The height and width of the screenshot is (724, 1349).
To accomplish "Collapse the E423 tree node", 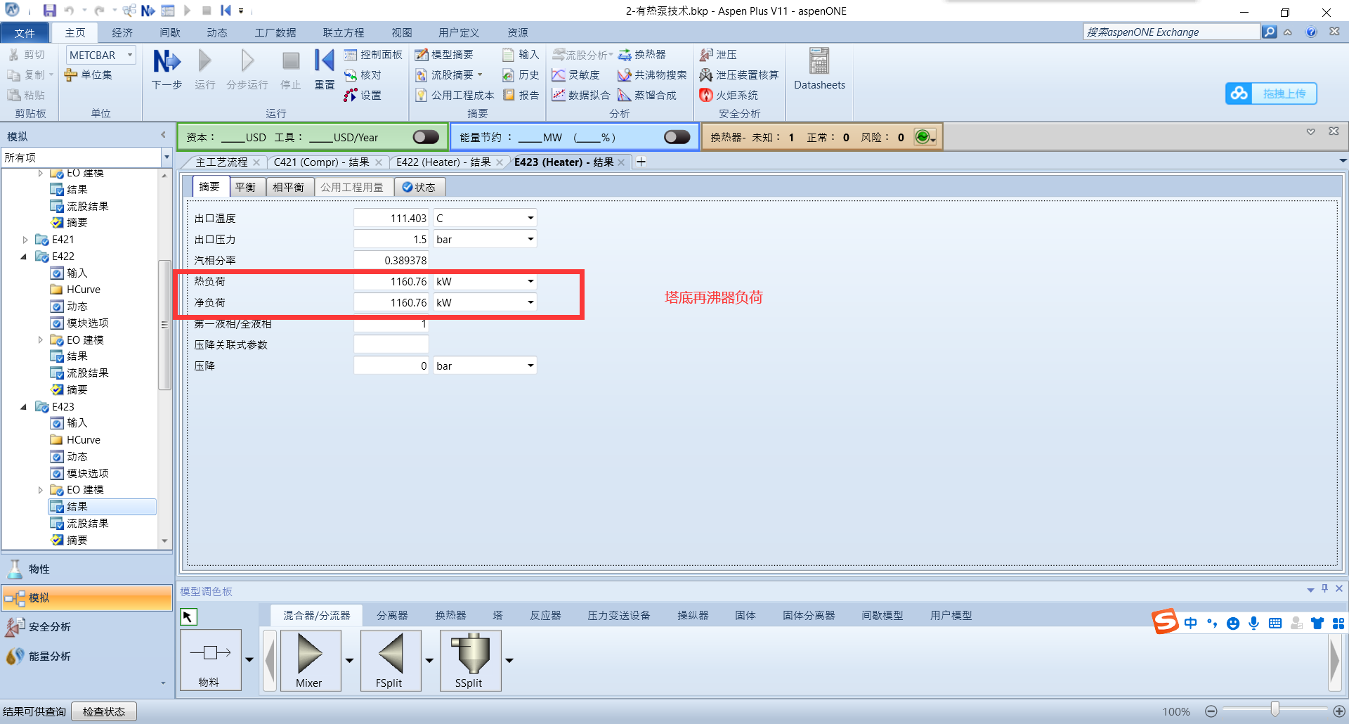I will (x=24, y=407).
